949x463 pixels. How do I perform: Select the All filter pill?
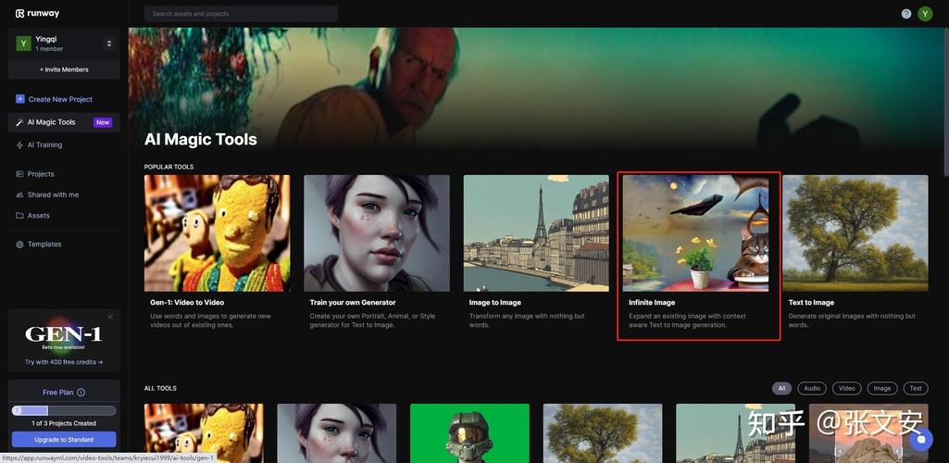(781, 388)
